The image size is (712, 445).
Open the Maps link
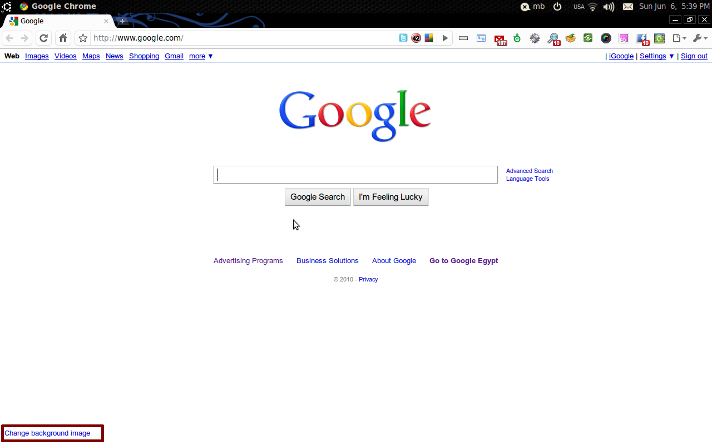[x=91, y=56]
